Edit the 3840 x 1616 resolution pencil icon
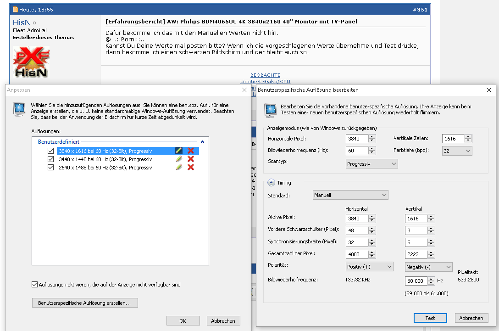 point(179,151)
